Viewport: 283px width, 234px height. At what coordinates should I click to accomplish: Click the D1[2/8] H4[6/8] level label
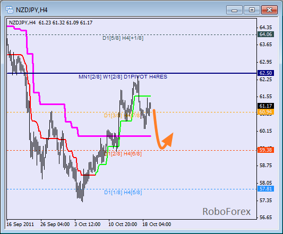pyautogui.click(x=123, y=154)
